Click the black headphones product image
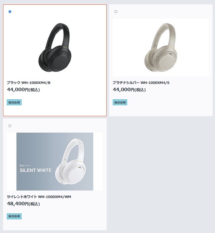 click(55, 48)
